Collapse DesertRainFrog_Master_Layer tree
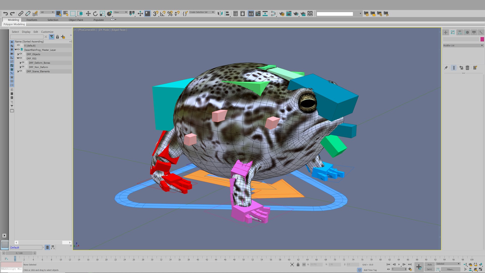485x273 pixels. (16, 50)
